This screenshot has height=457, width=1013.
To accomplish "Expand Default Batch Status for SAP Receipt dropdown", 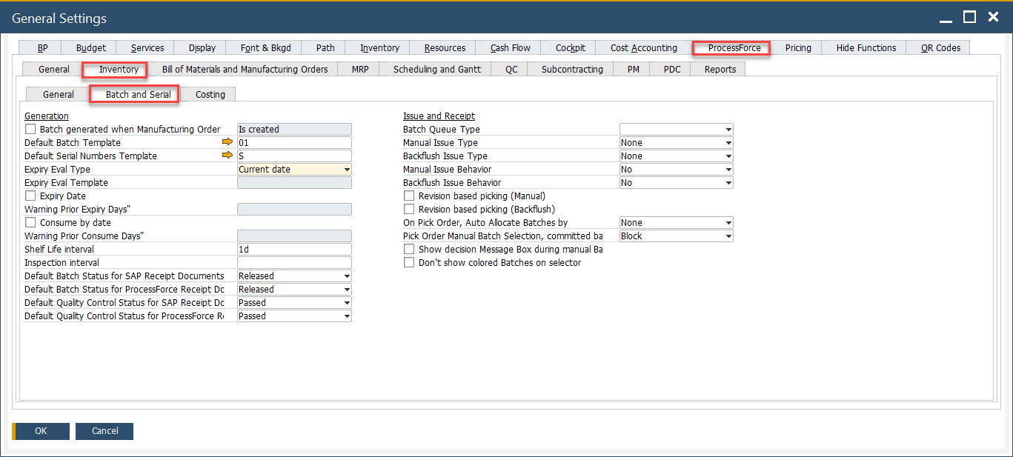I will [346, 276].
